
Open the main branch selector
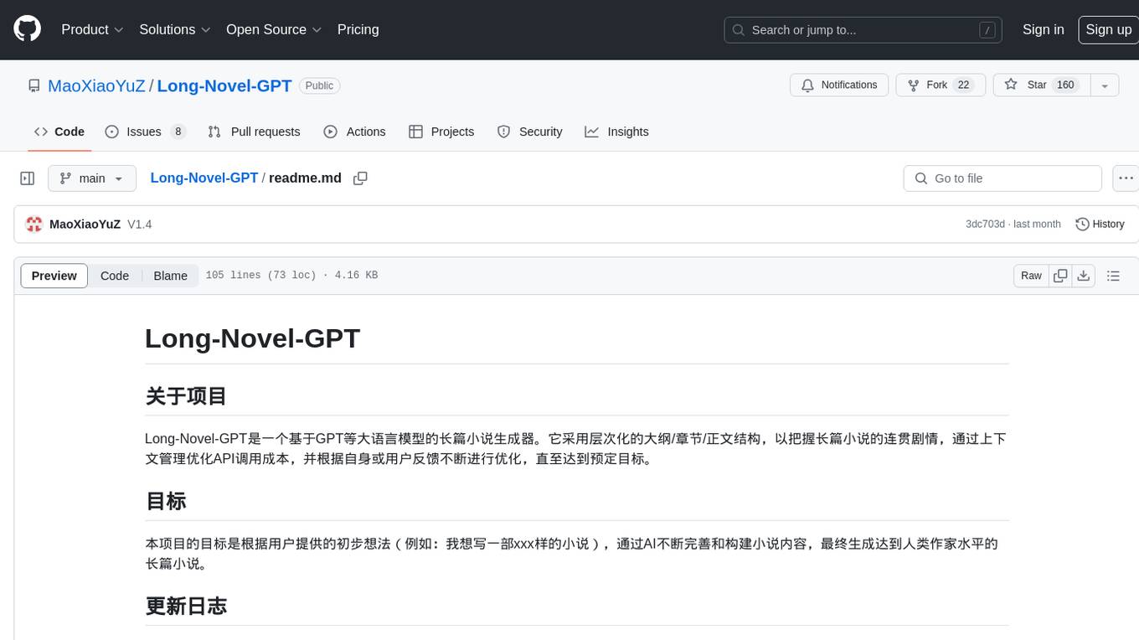tap(92, 178)
